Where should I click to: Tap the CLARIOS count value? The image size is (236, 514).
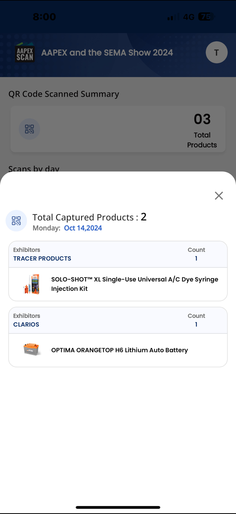point(196,325)
